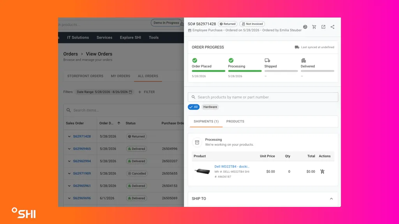Click the calendar icon in Date Range filter
Image resolution: width=399 pixels, height=224 pixels.
[131, 92]
